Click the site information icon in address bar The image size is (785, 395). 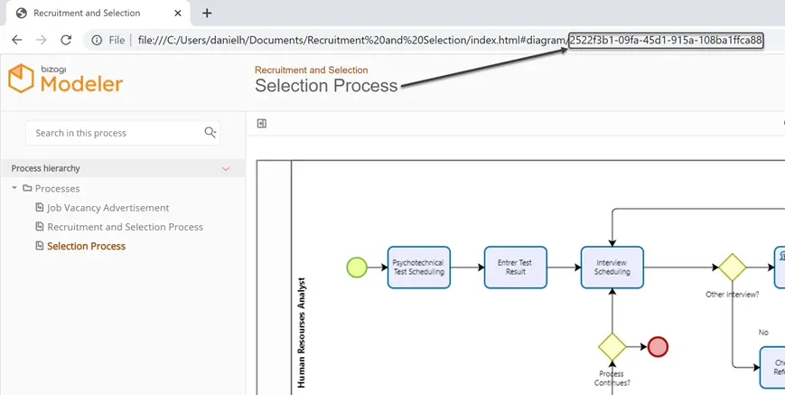pyautogui.click(x=97, y=40)
